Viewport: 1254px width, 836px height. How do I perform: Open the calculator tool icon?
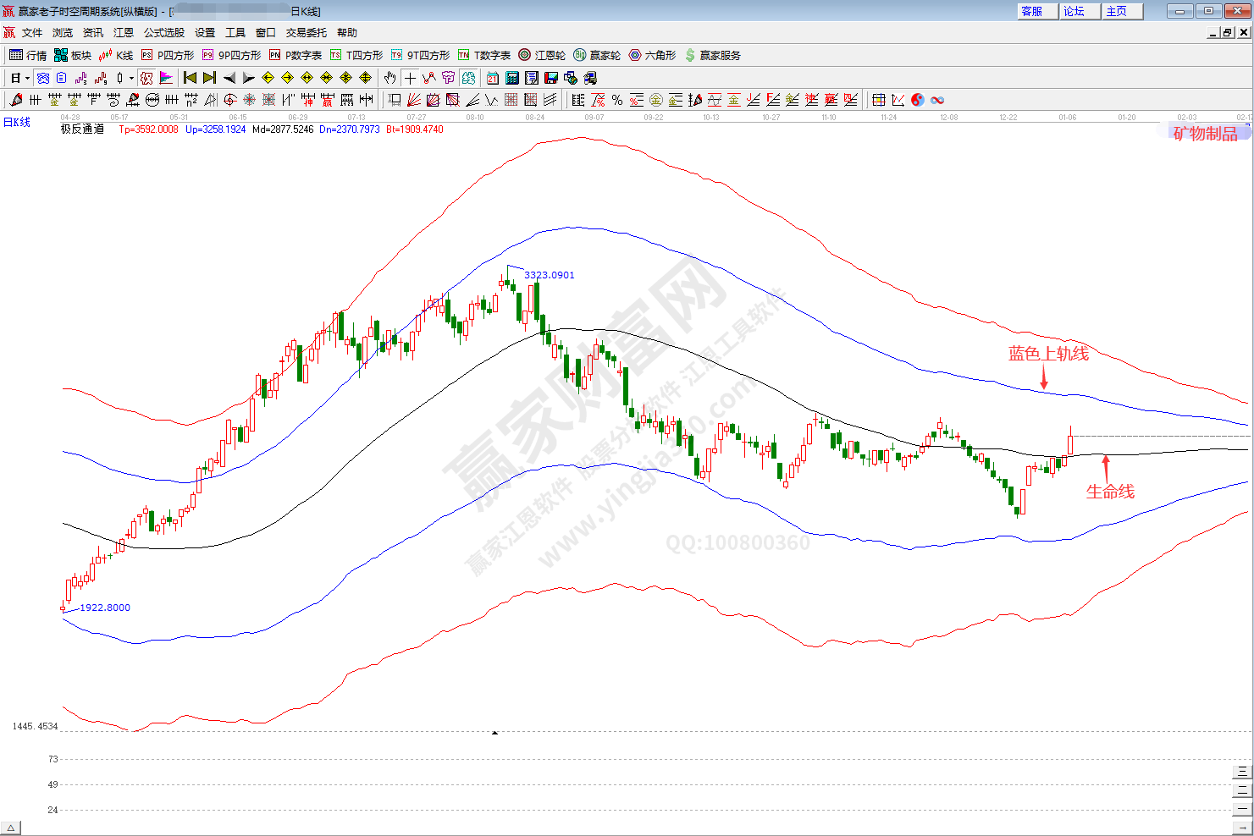click(x=511, y=78)
